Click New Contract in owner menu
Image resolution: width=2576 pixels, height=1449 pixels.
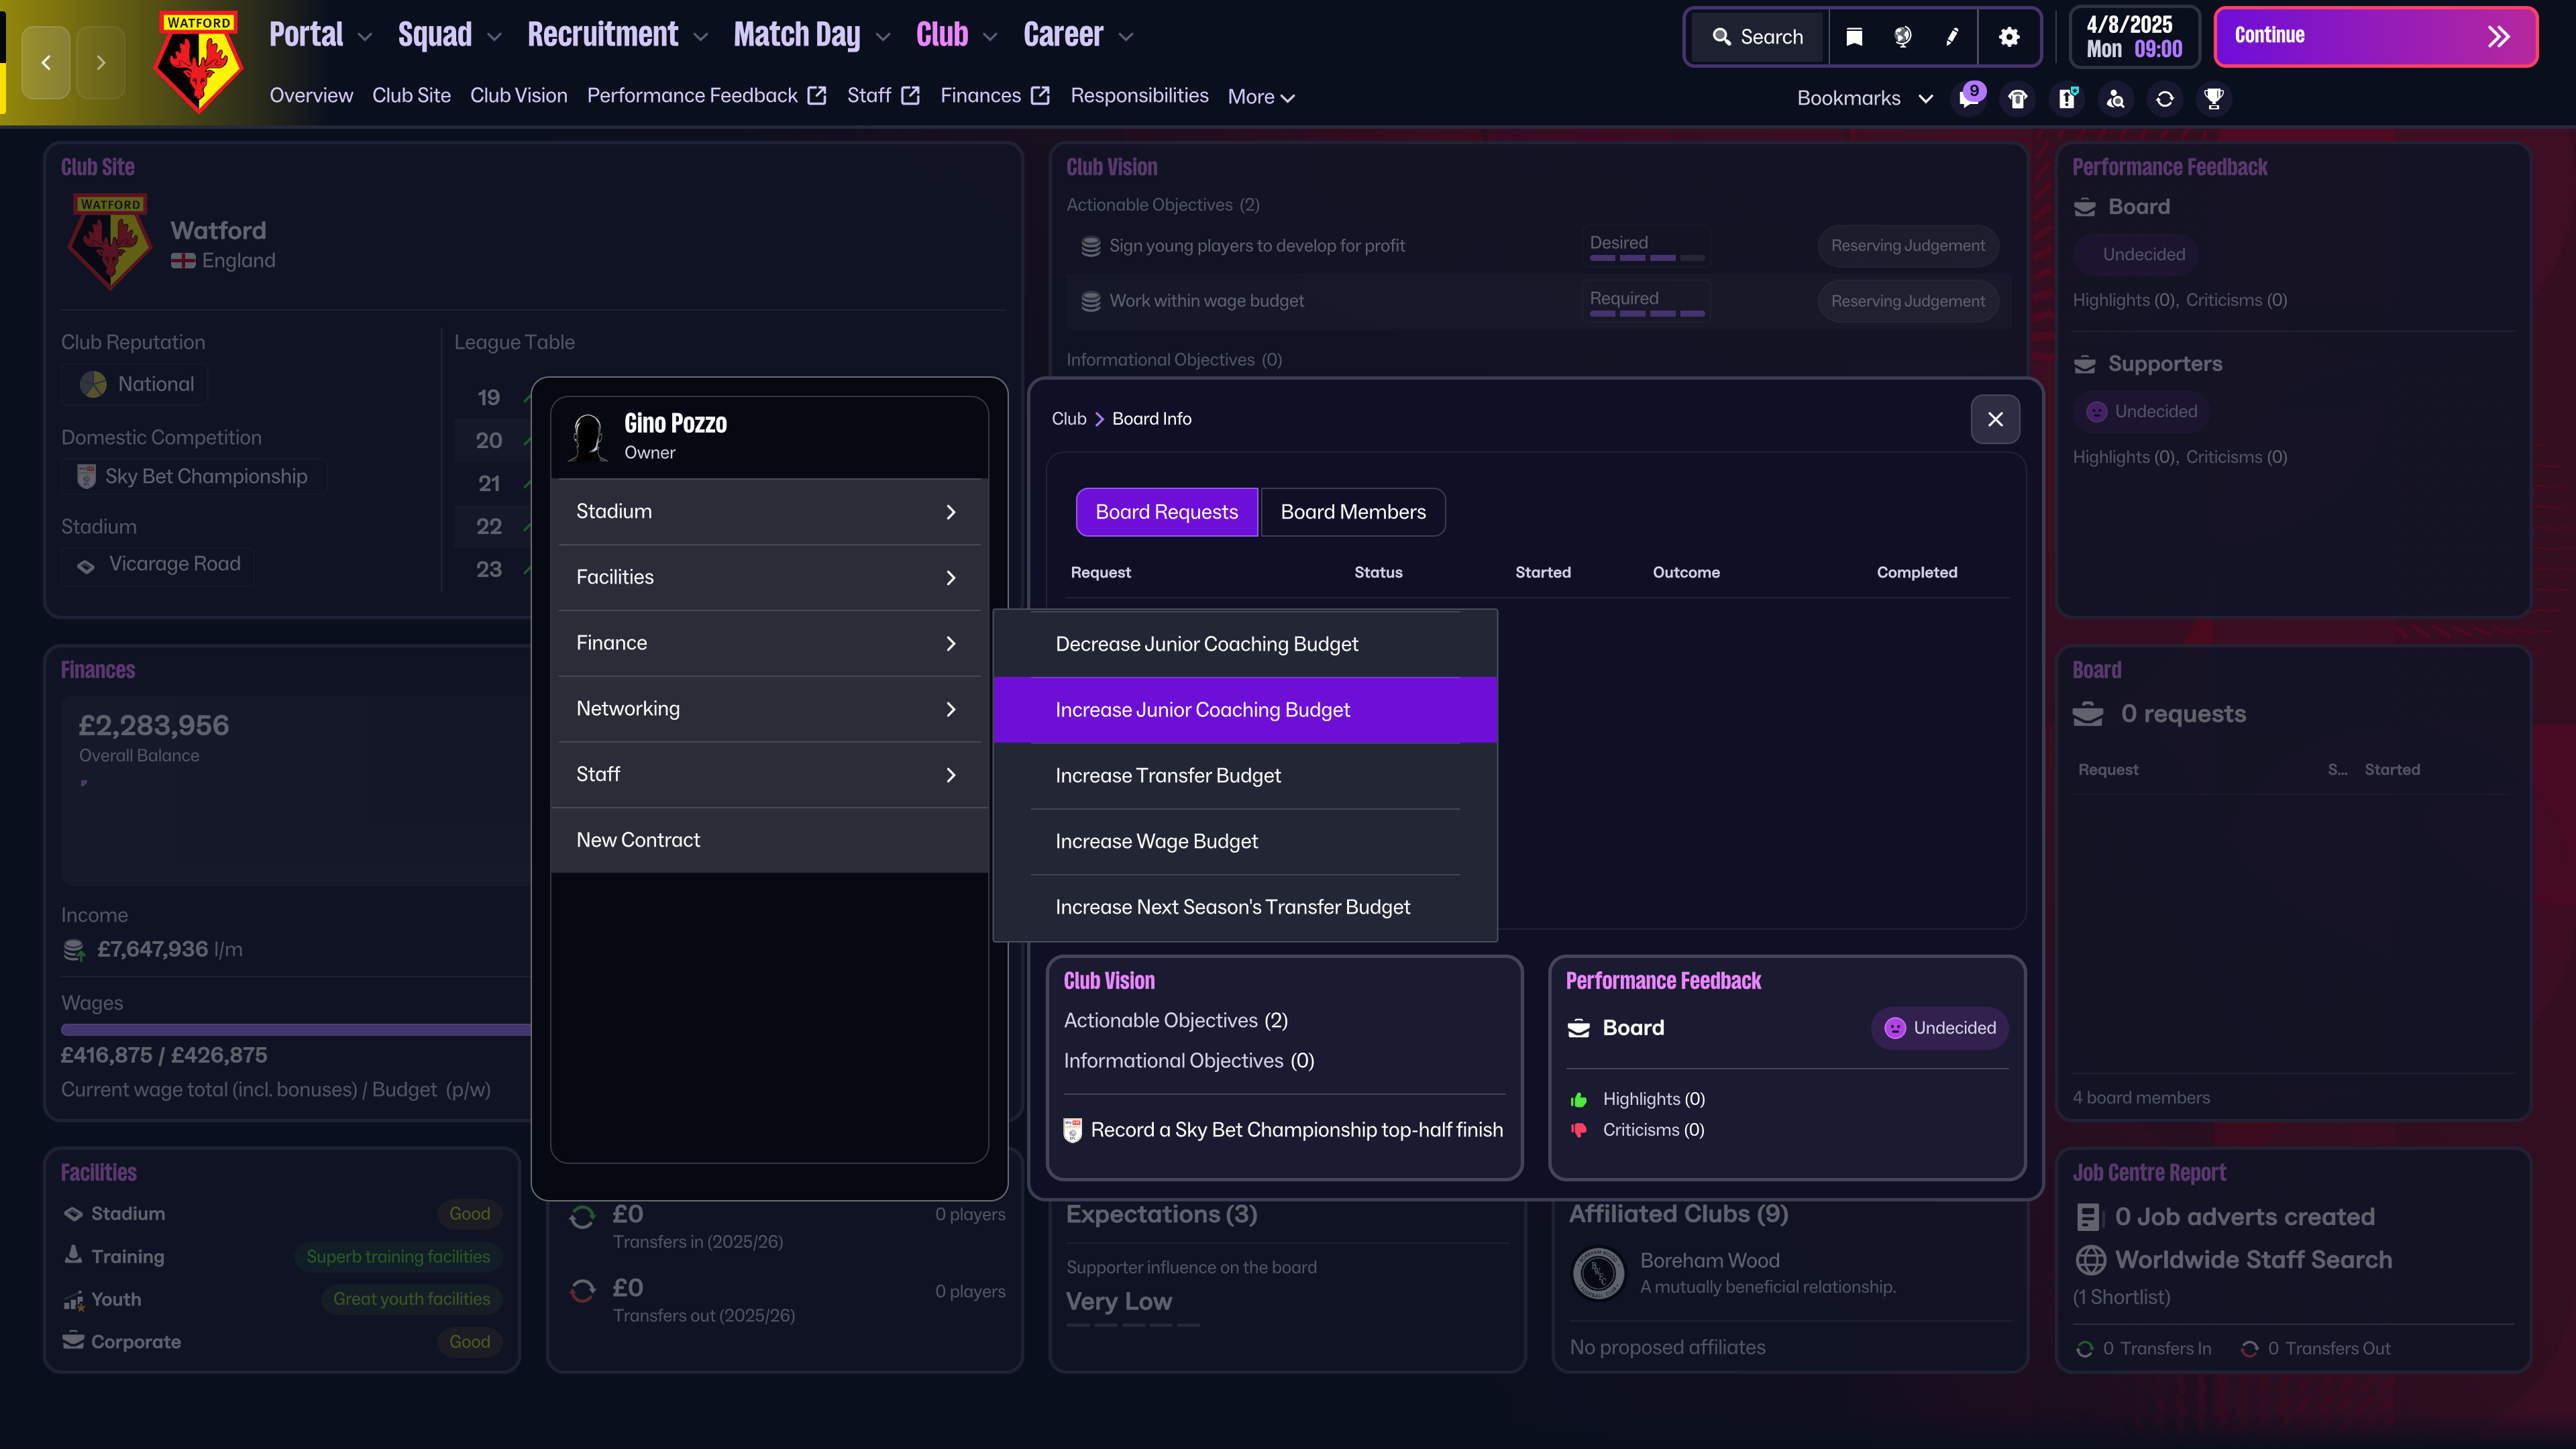click(x=638, y=840)
